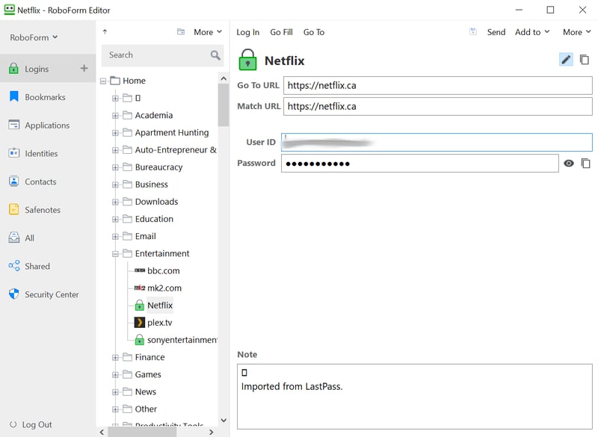Click the large Netflix green lock icon
598x437 pixels.
(247, 60)
